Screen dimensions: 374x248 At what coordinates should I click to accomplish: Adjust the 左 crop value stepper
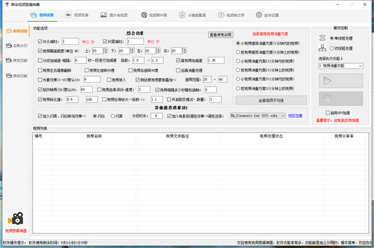(x=158, y=50)
